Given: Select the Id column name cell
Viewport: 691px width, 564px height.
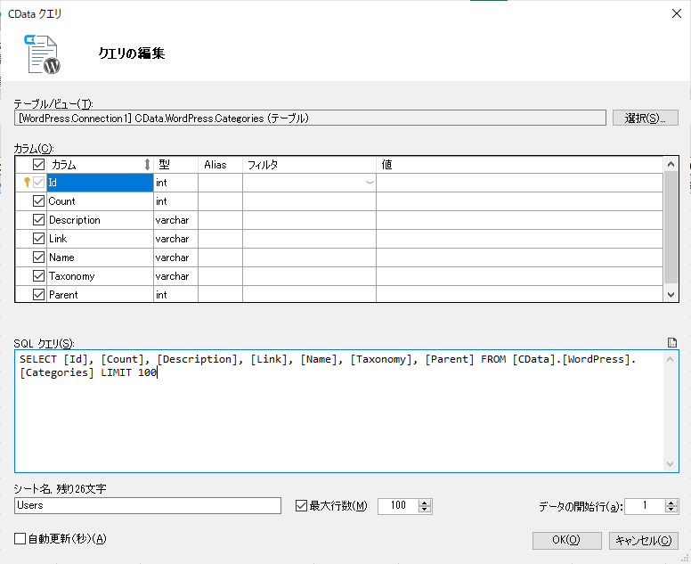Looking at the screenshot, I should tap(100, 183).
